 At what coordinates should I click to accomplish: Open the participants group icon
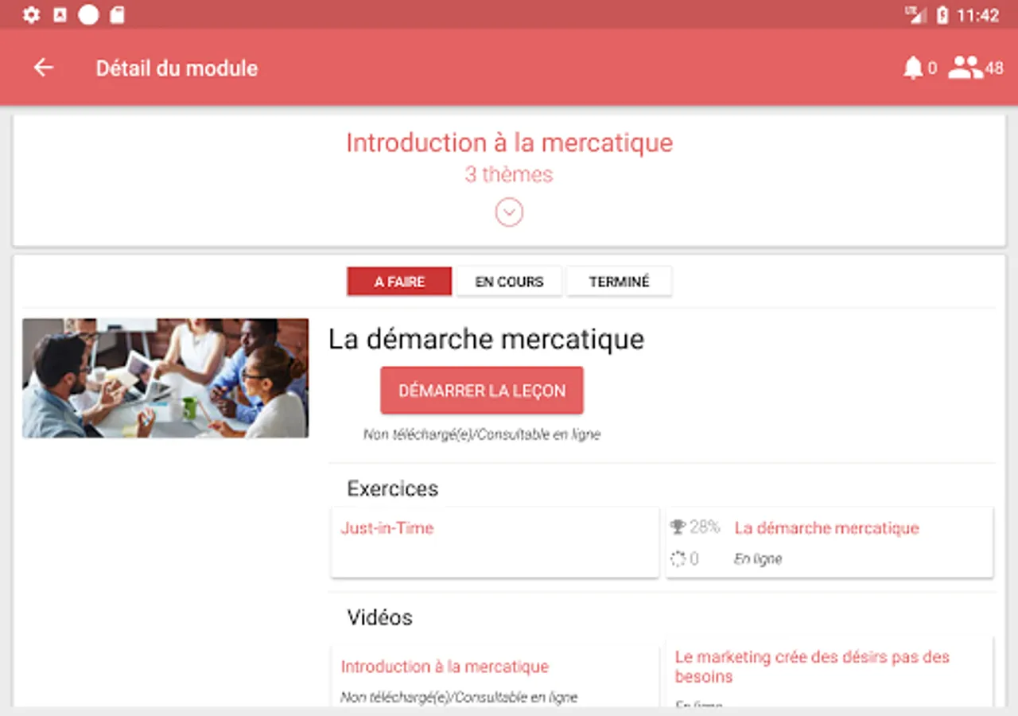click(966, 68)
